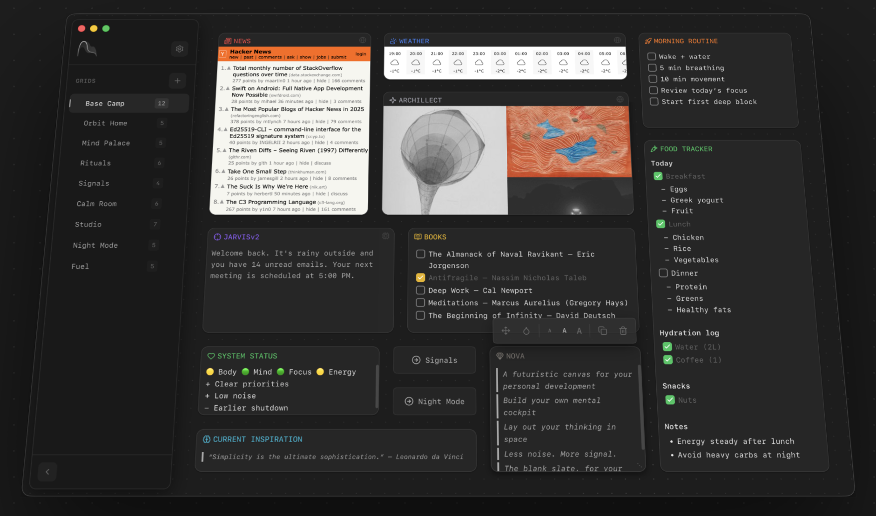The image size is (876, 516).
Task: Click the camera icon on the JARVISv2 widget
Action: [x=385, y=236]
